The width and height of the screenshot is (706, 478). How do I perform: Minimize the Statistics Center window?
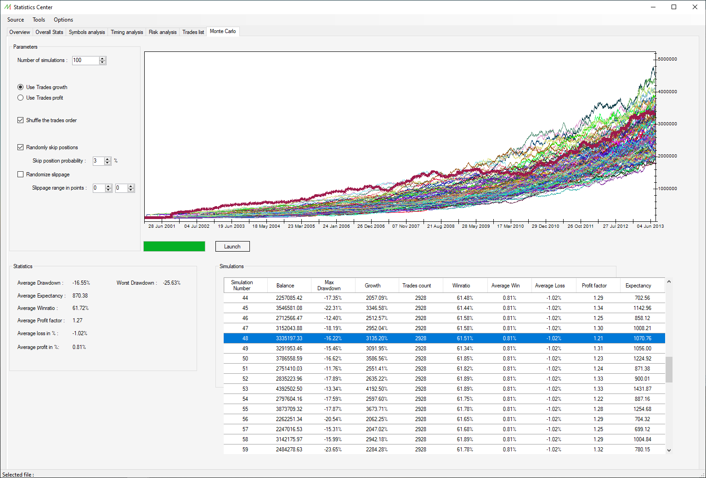pos(653,7)
